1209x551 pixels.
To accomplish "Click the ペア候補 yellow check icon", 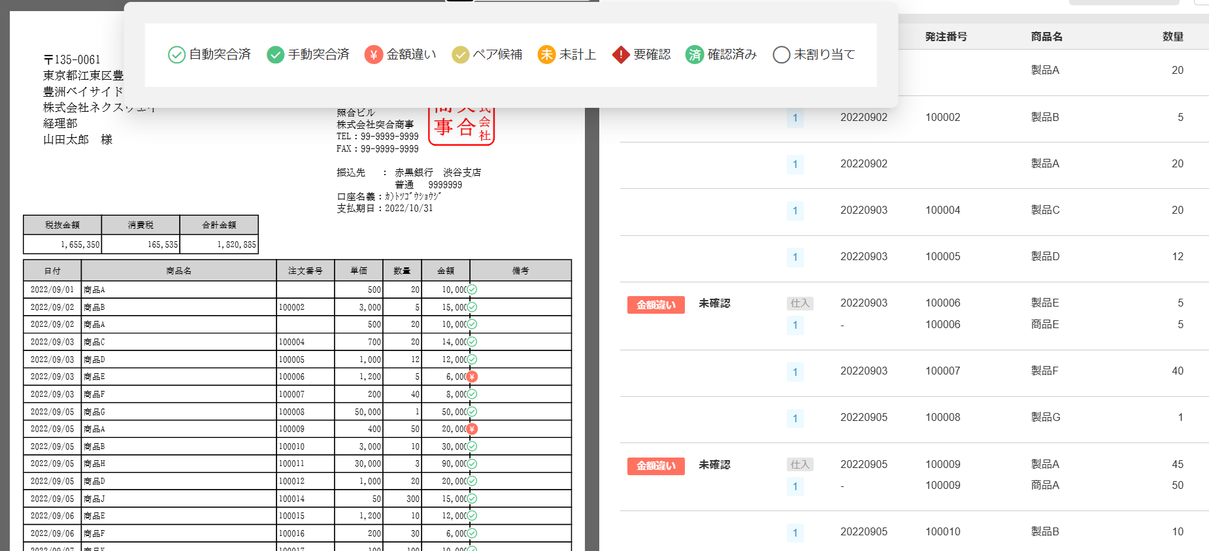I will point(461,55).
